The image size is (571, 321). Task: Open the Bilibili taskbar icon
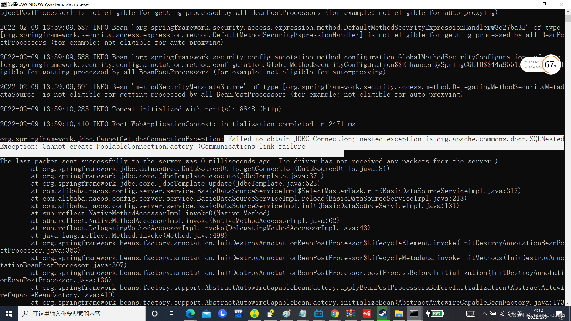coord(319,314)
